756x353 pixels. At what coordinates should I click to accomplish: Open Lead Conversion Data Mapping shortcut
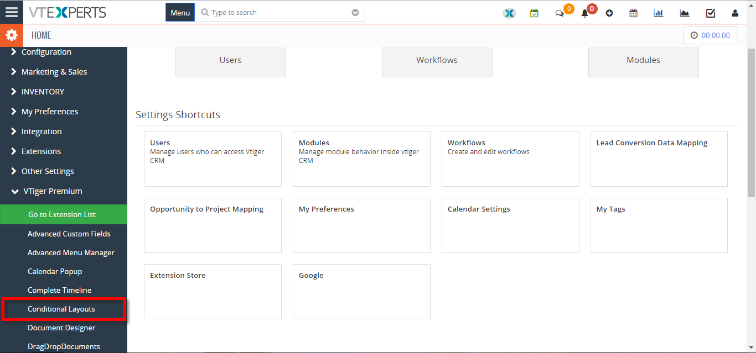pyautogui.click(x=659, y=159)
